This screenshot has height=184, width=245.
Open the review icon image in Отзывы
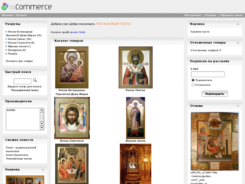click(215, 141)
